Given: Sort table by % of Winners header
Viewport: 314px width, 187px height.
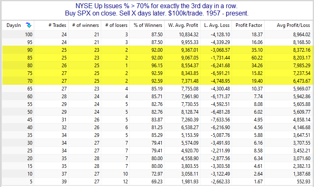Looking at the screenshot, I should click(147, 25).
